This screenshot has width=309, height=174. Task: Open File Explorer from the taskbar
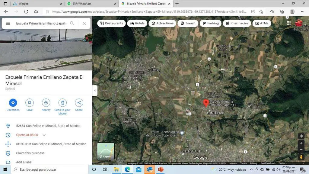tap(116, 169)
